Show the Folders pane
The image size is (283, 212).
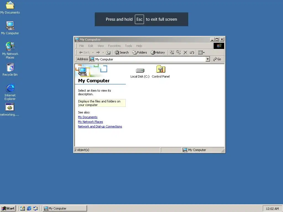[140, 52]
